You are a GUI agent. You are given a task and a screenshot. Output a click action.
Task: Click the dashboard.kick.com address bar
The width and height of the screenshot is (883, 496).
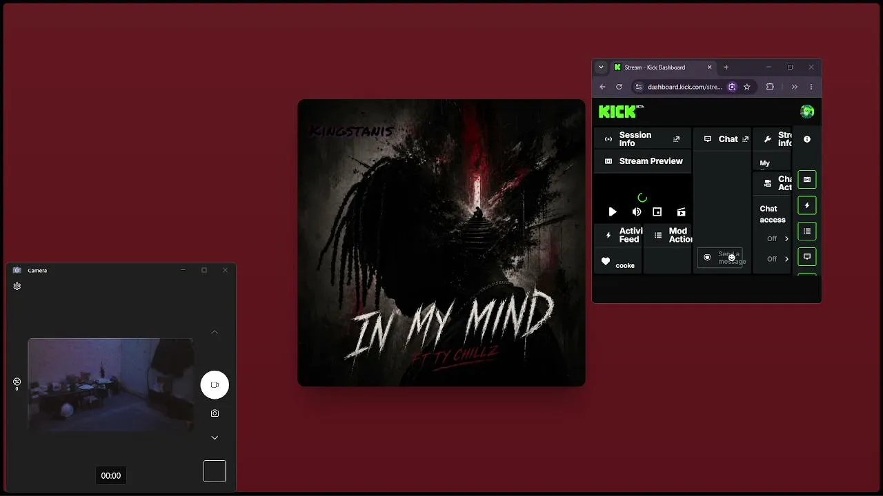coord(684,87)
